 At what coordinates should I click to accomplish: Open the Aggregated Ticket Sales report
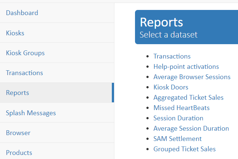188,98
